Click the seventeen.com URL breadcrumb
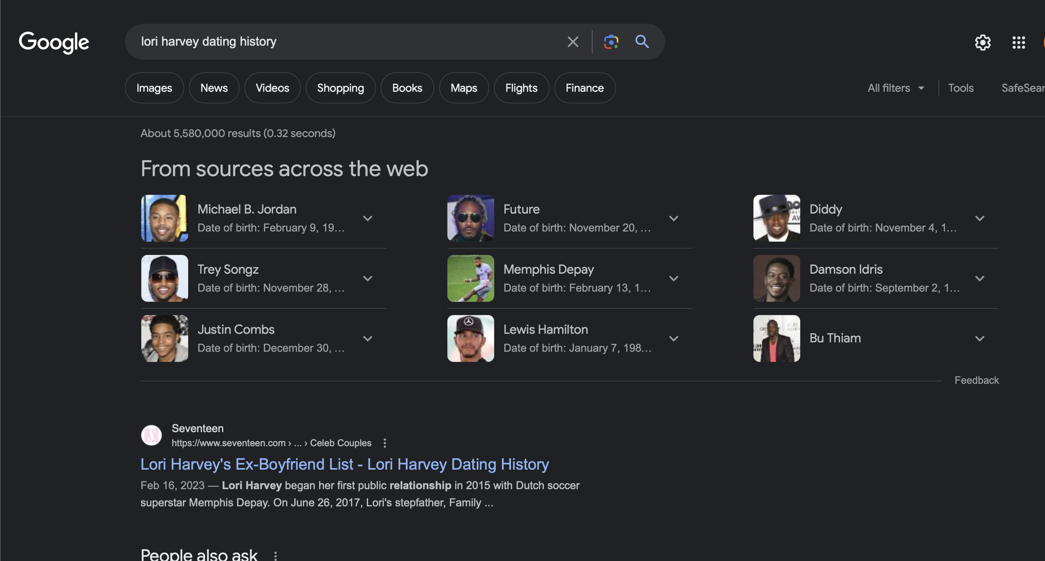The width and height of the screenshot is (1045, 561). coord(271,443)
